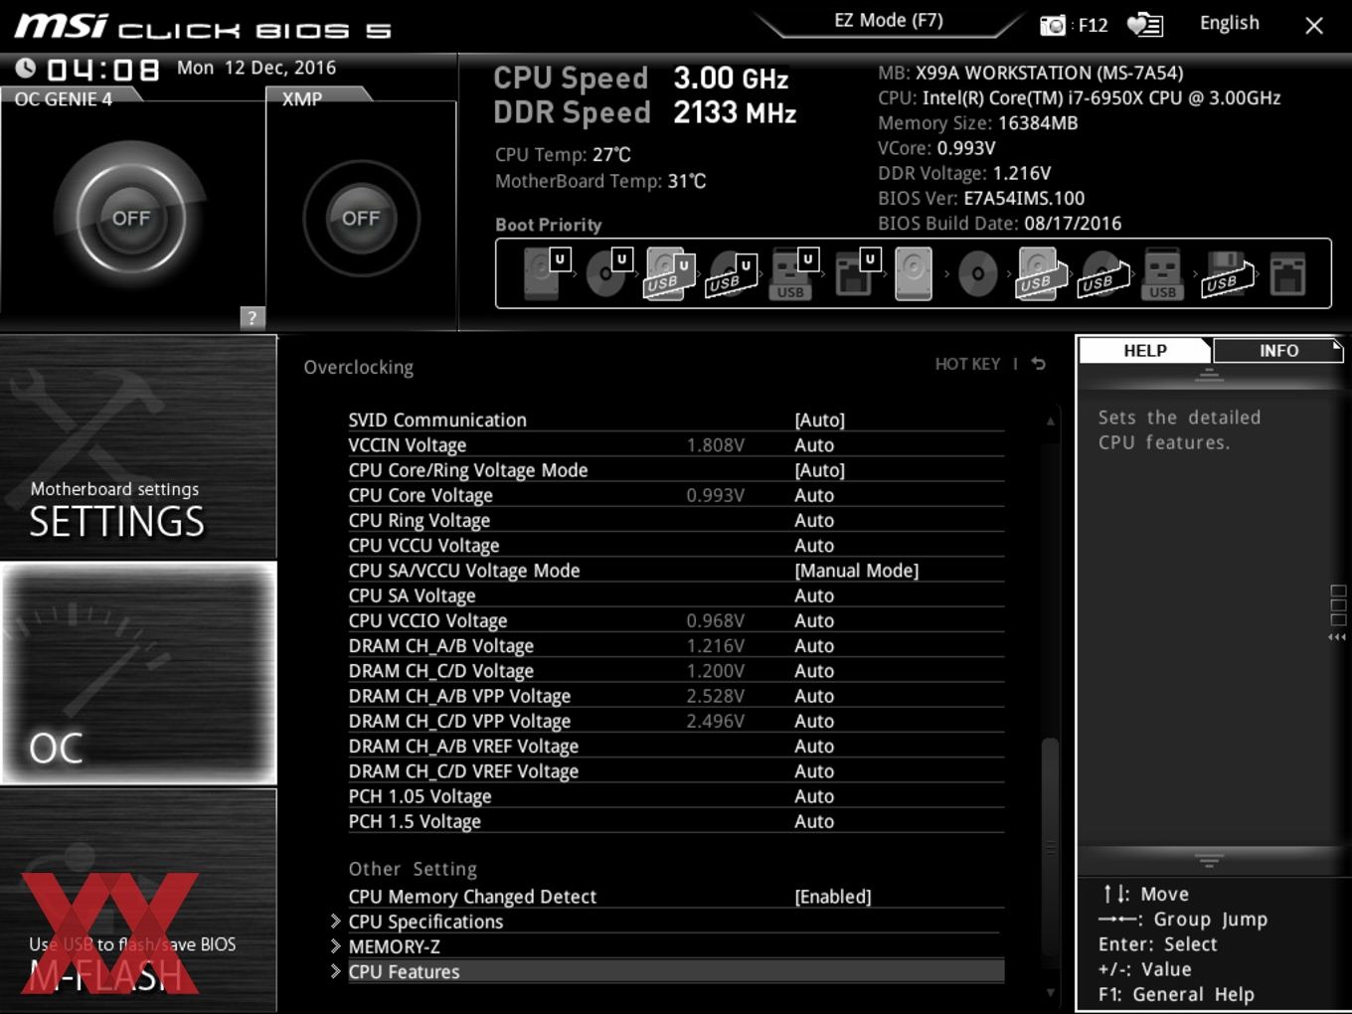Select the OC GENIE 4 tab label
This screenshot has width=1352, height=1014.
coord(64,98)
